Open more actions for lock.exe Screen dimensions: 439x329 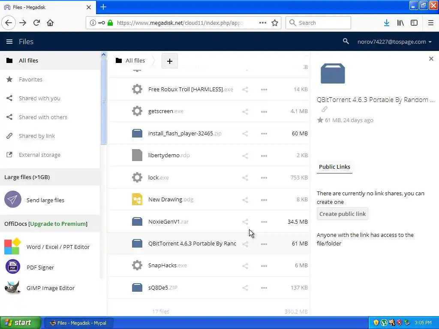click(x=264, y=178)
